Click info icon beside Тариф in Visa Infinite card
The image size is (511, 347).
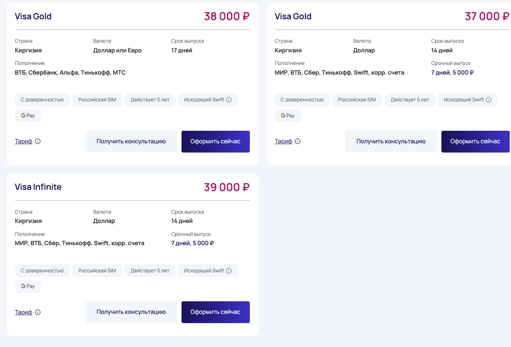point(38,312)
